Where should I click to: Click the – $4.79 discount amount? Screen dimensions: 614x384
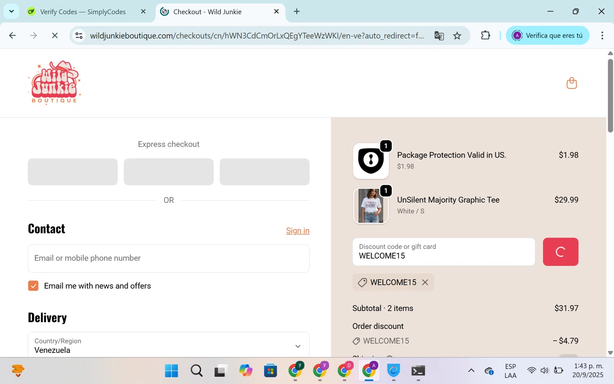565,341
